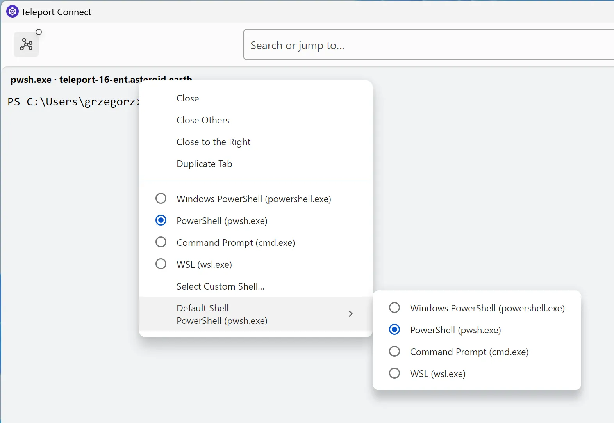Screen dimensions: 614x423
Task: Choose Close from the tab context menu
Action: 255,98
